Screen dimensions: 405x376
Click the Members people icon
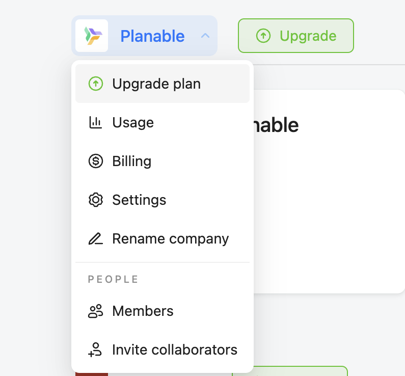[95, 311]
